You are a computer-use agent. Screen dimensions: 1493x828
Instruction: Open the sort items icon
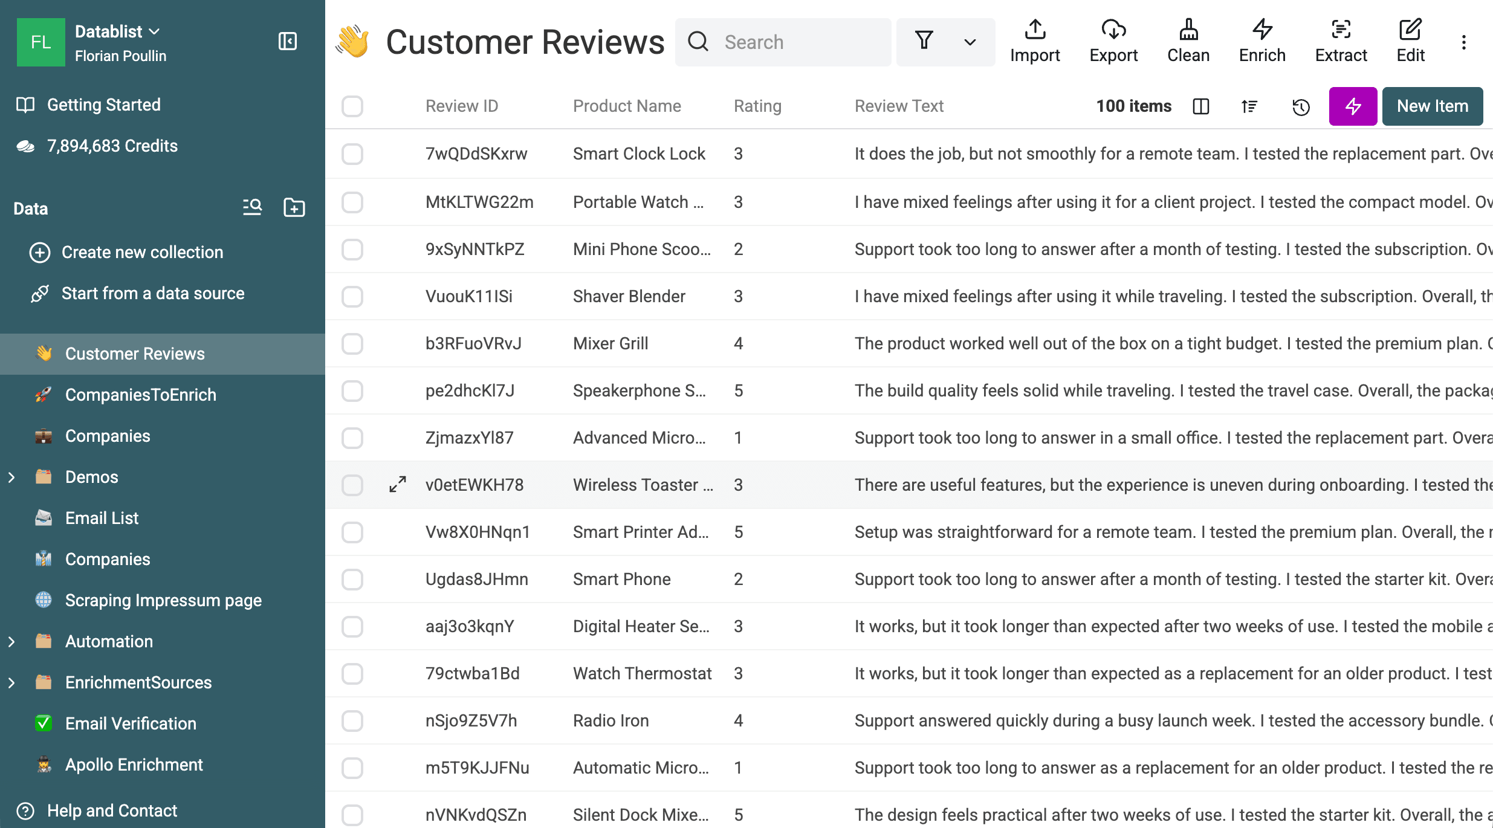click(1249, 106)
